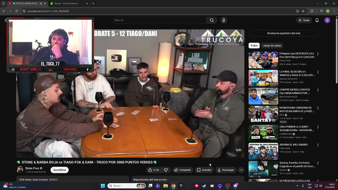This screenshot has width=338, height=190.
Task: Show hidden system tray icons
Action: 297,186
